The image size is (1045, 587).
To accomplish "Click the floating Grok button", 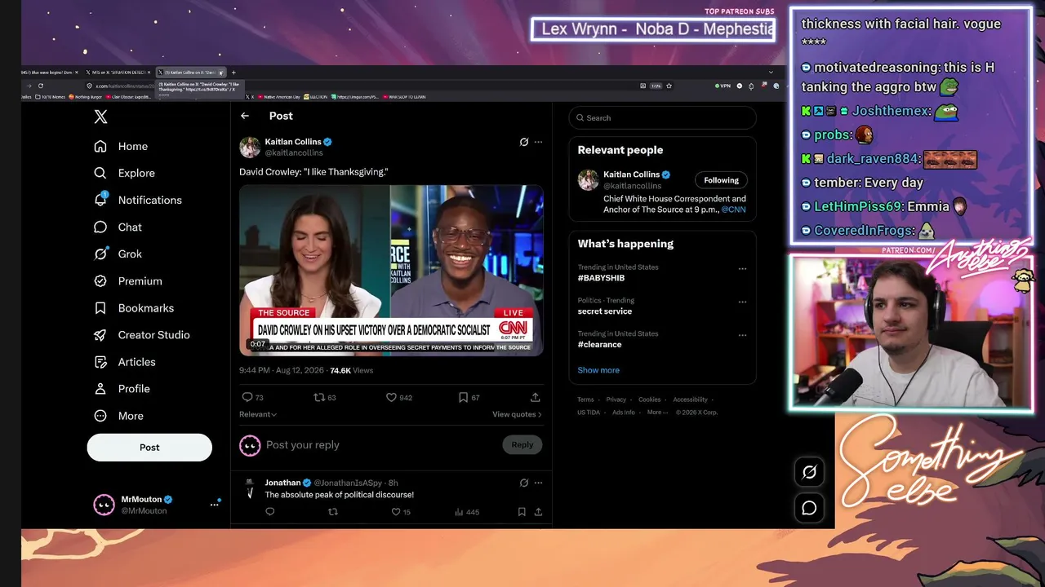I will click(x=809, y=471).
